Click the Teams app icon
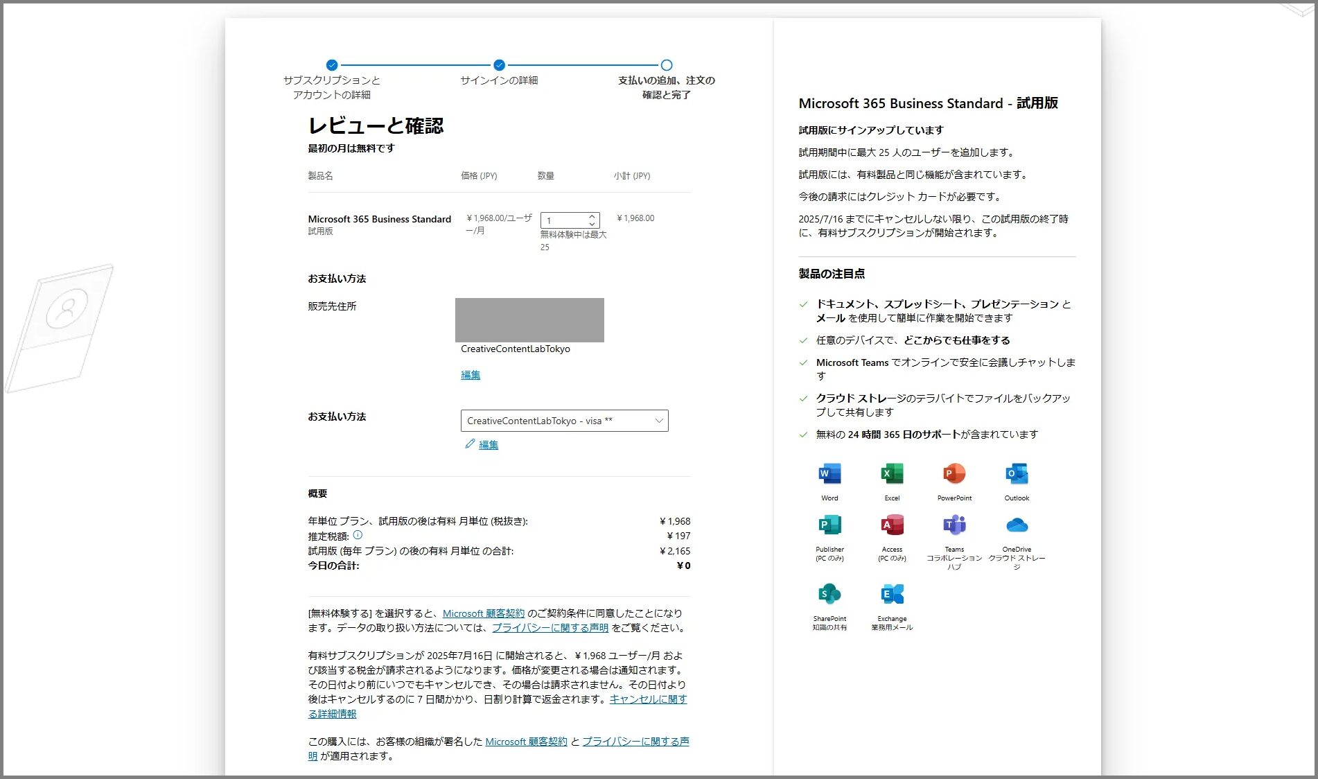The height and width of the screenshot is (779, 1318). (x=954, y=525)
